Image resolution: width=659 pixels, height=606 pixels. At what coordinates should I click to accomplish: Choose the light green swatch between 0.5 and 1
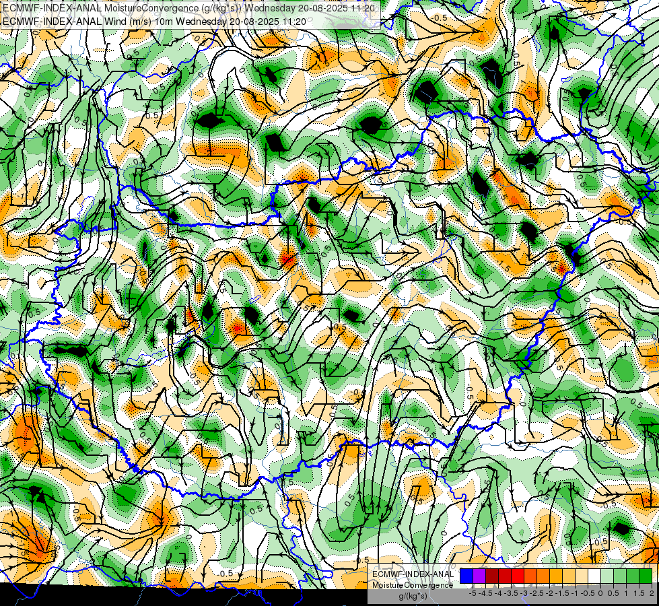620,576
